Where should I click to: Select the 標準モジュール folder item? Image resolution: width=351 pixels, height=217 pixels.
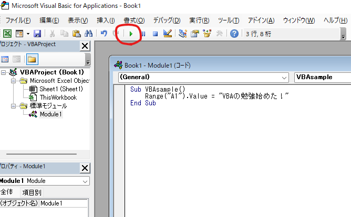tap(48, 106)
